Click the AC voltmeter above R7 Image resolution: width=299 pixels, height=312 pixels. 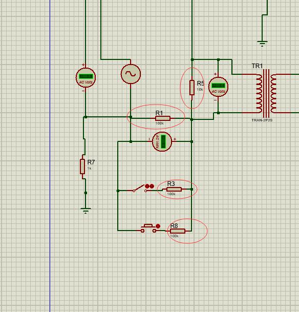86,77
